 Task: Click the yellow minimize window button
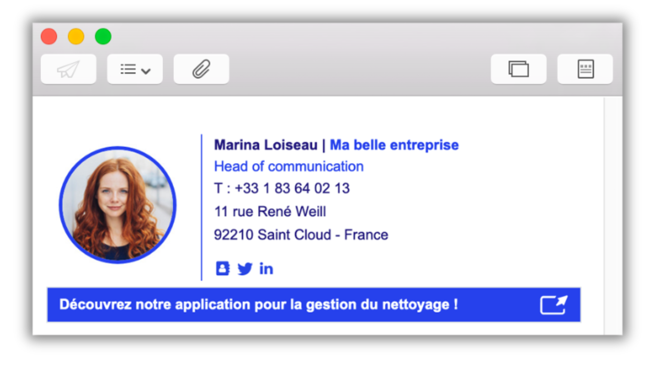76,37
